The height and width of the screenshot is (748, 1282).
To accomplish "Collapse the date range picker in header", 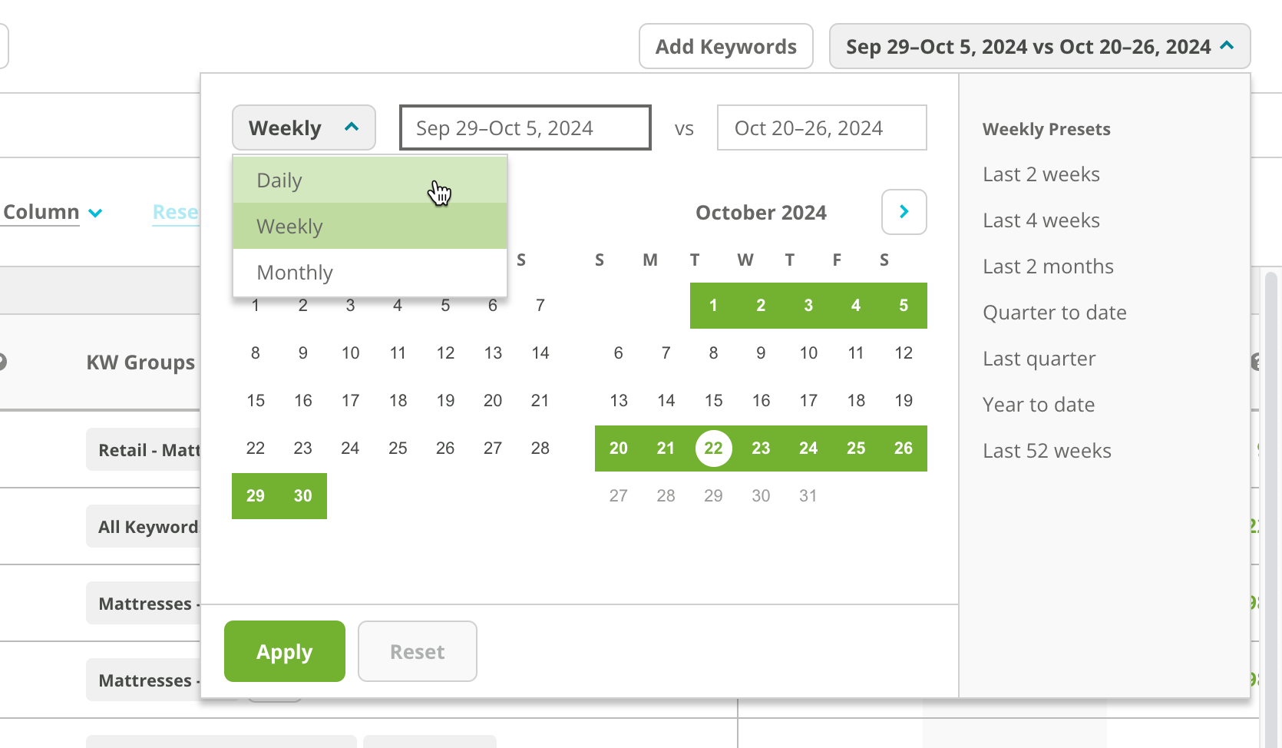I will point(1039,46).
